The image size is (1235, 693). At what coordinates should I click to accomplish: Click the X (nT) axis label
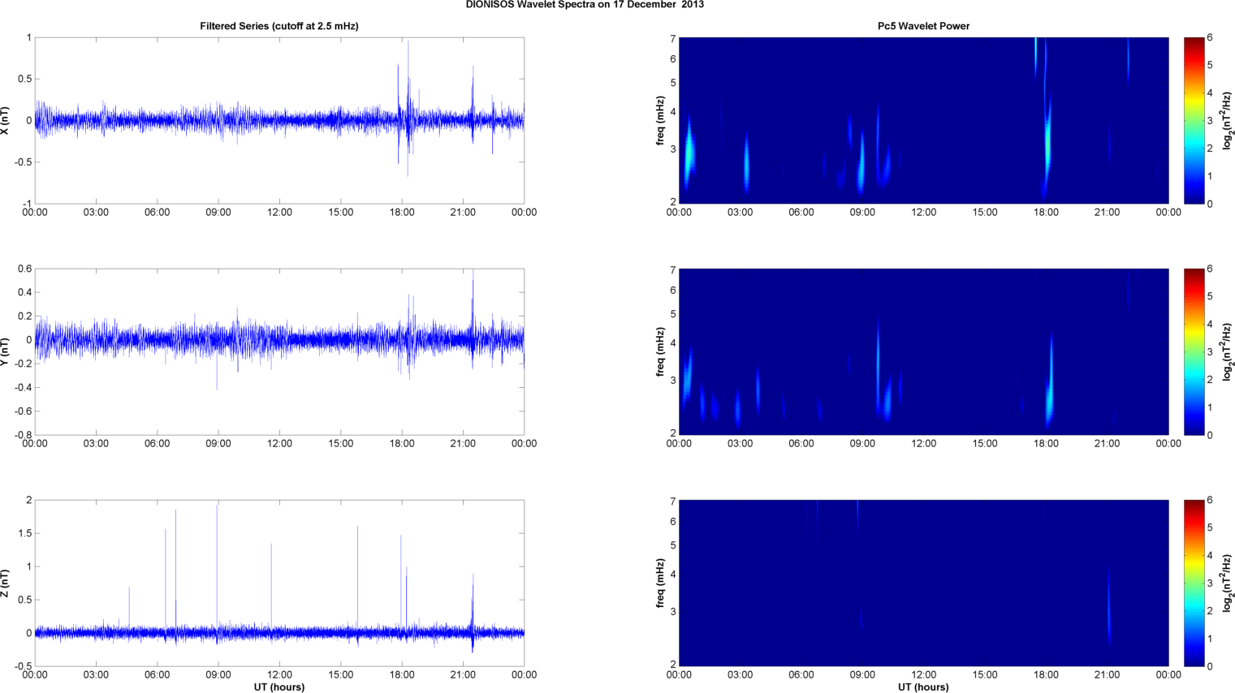point(6,120)
